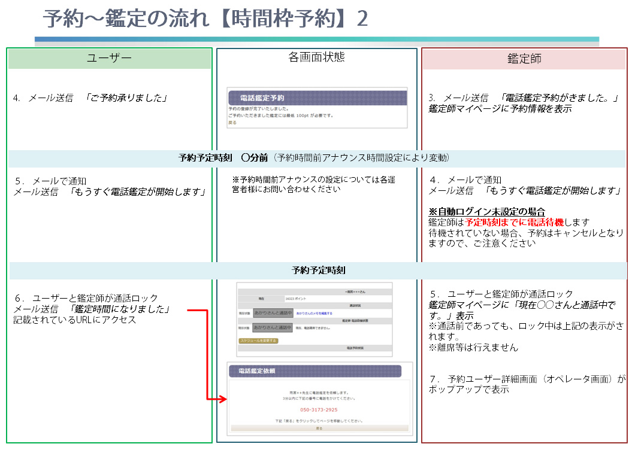Click the phone number 050-3173-2925
Screen dimensions: 632x459
(x=318, y=410)
